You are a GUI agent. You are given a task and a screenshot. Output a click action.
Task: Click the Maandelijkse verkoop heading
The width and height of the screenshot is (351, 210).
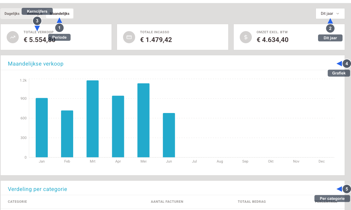[x=36, y=64]
